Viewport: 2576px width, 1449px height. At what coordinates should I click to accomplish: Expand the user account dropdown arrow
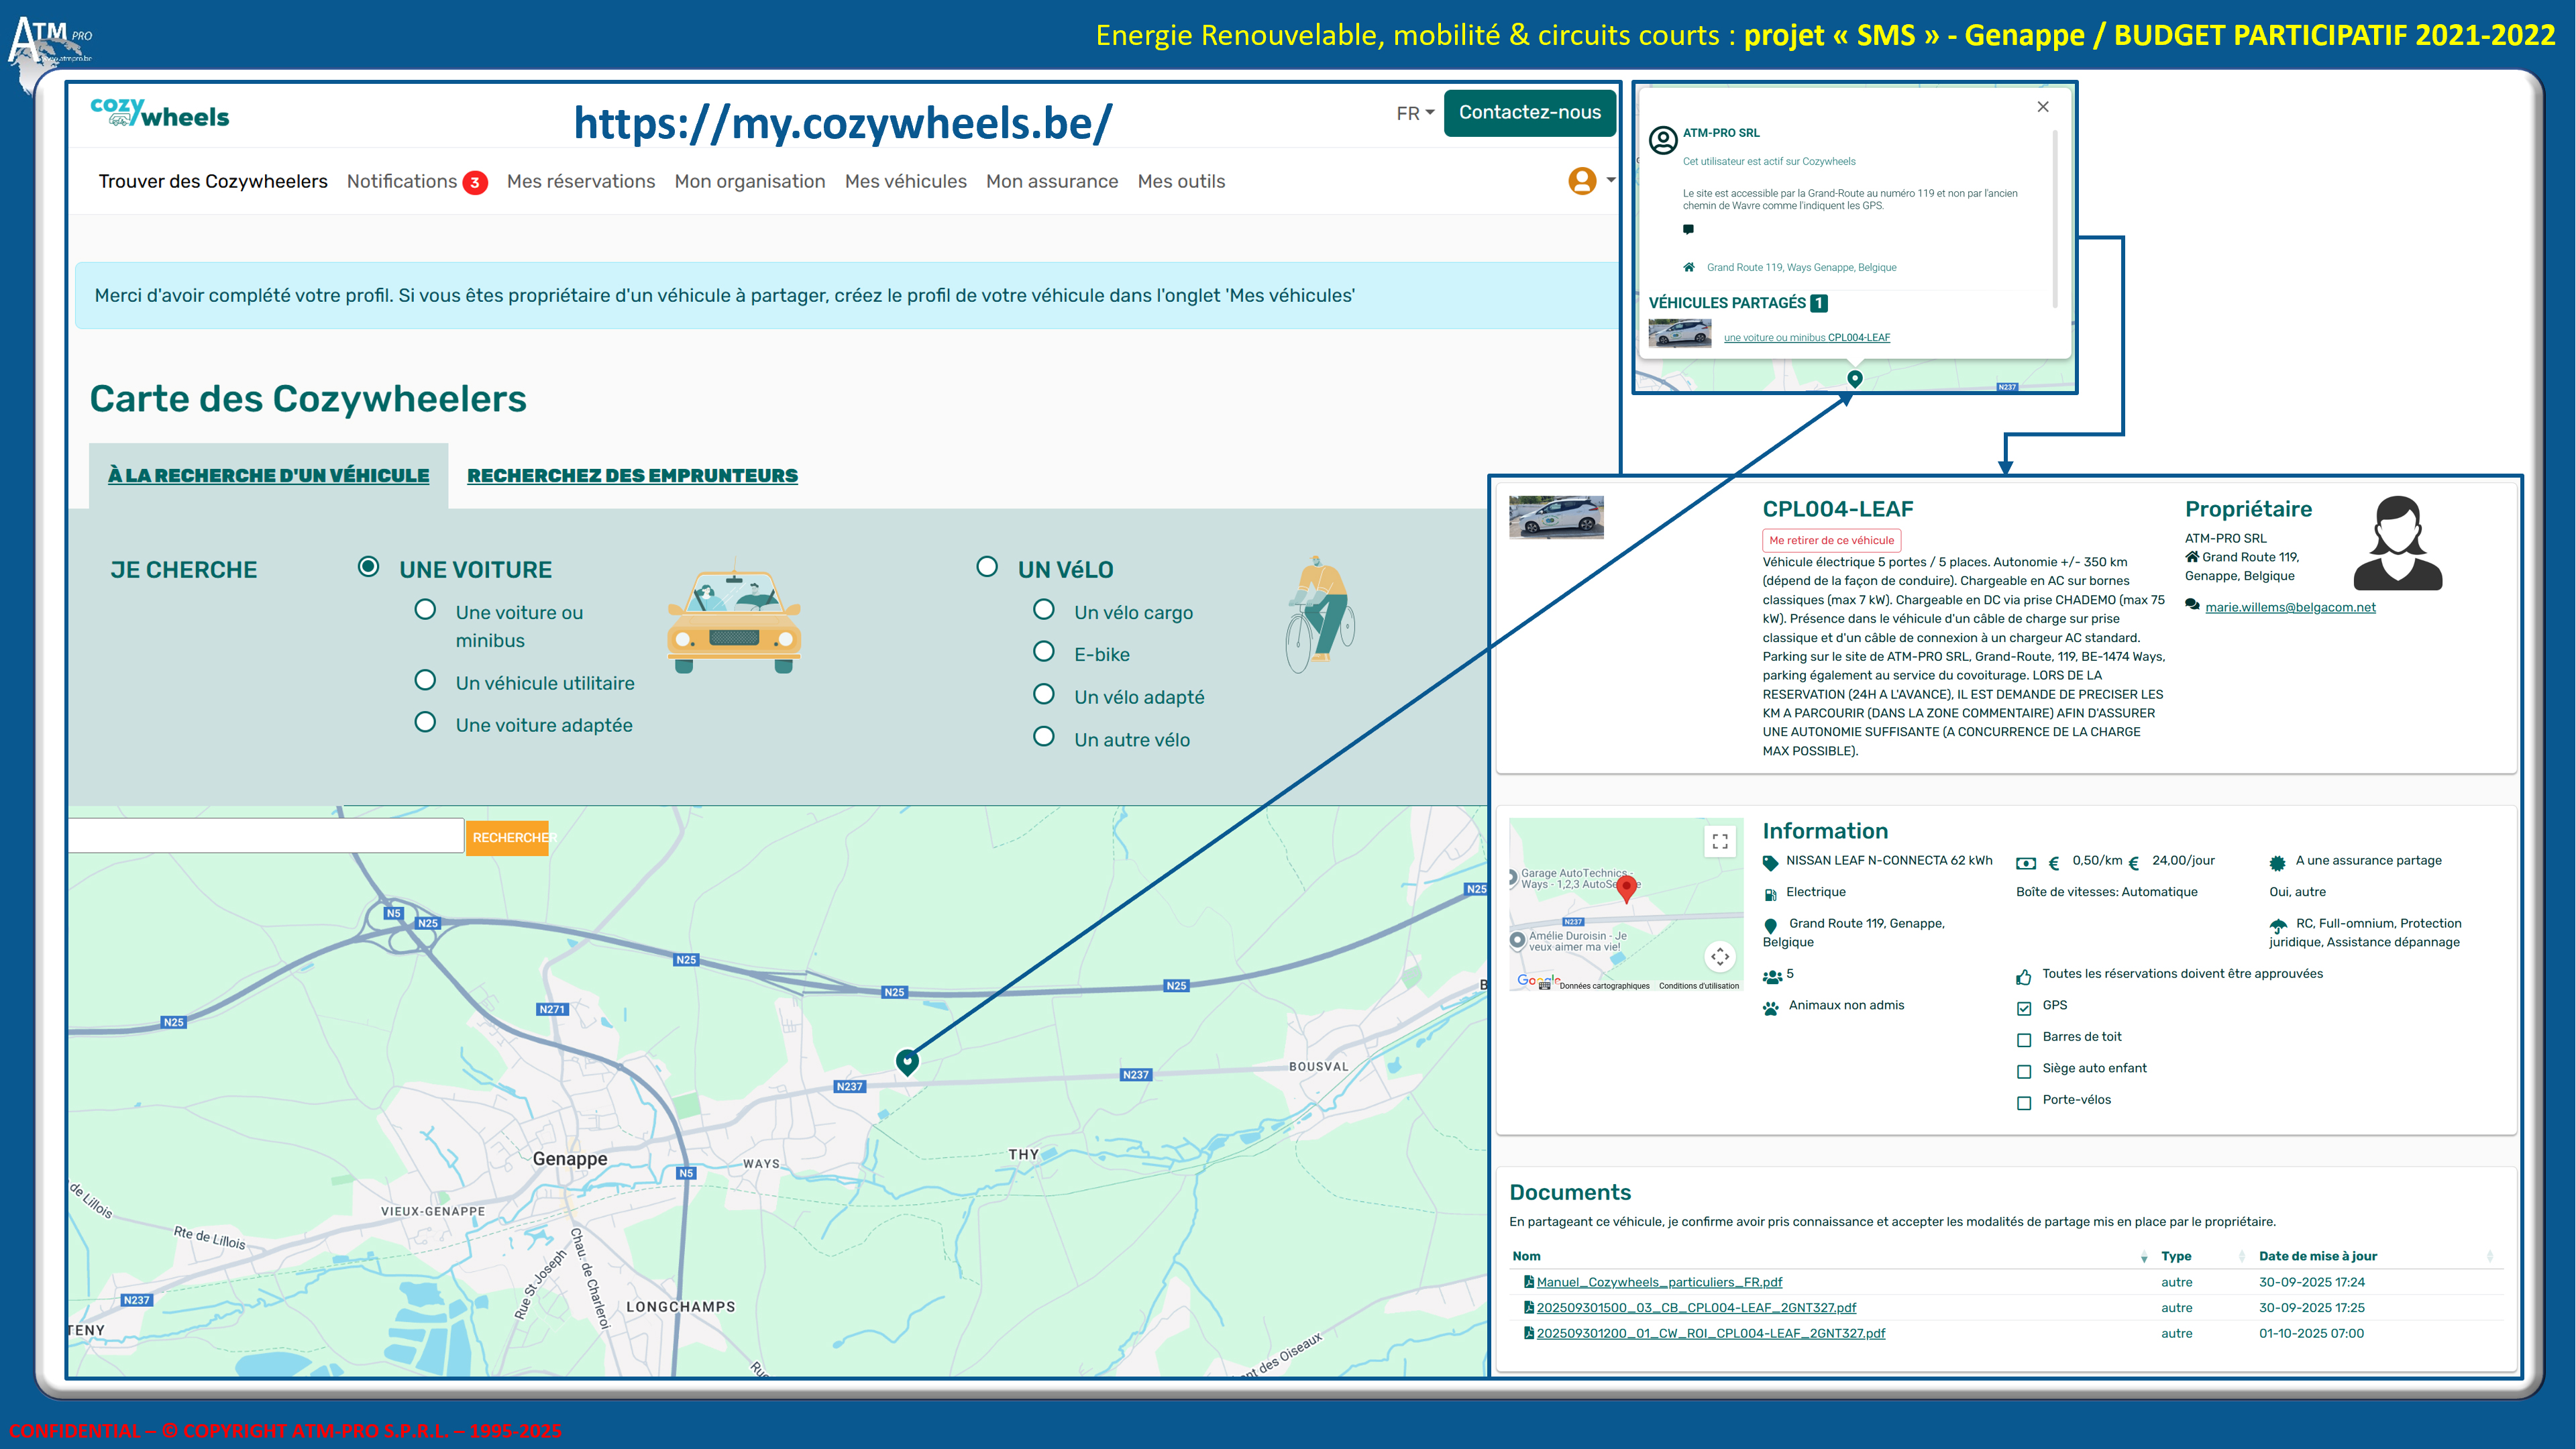click(x=1611, y=181)
